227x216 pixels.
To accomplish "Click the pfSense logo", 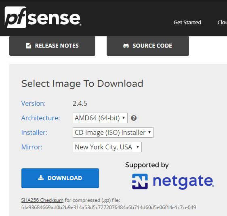I will (x=43, y=17).
